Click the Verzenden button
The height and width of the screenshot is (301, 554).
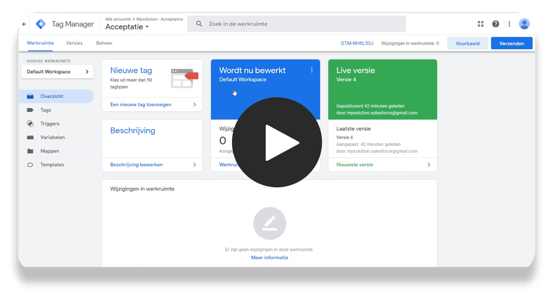tap(511, 43)
